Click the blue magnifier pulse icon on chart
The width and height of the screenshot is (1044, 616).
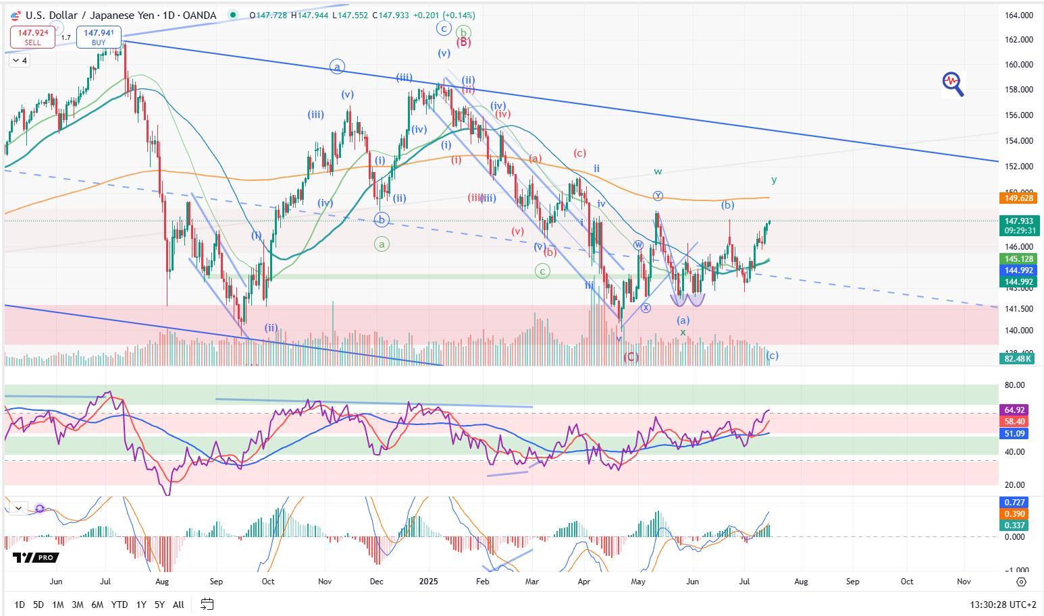(x=953, y=84)
